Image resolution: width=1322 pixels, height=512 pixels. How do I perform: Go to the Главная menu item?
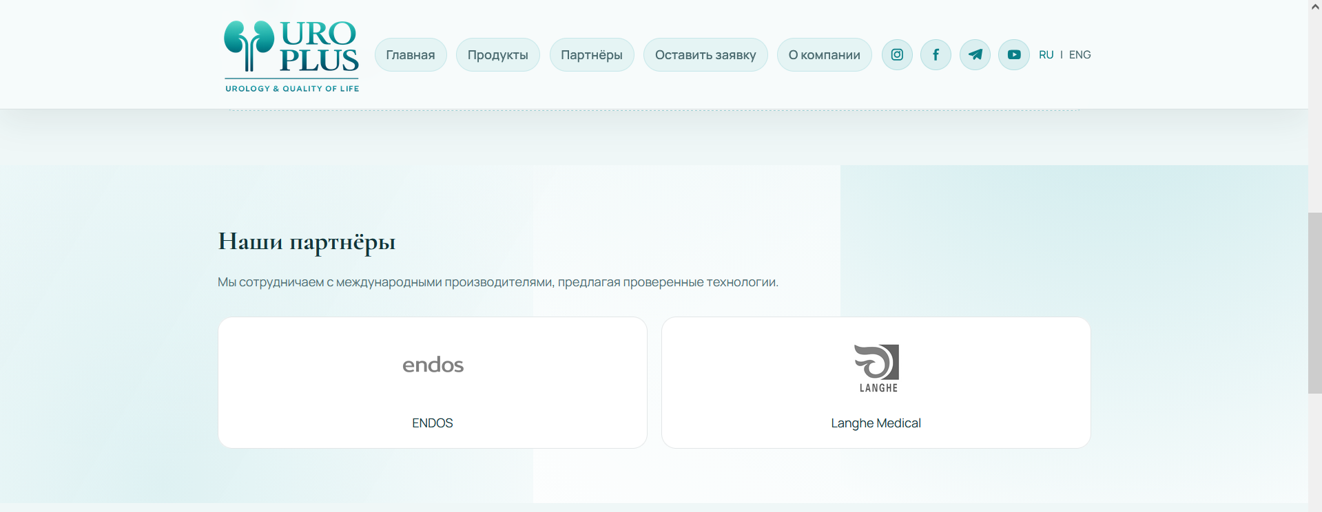pyautogui.click(x=411, y=55)
